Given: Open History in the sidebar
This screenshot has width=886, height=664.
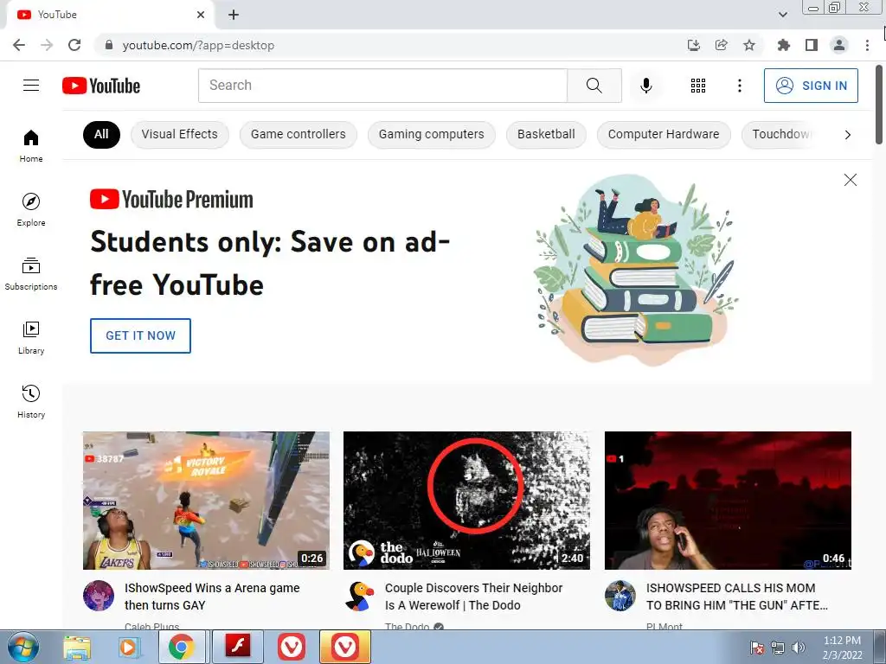Looking at the screenshot, I should (31, 401).
